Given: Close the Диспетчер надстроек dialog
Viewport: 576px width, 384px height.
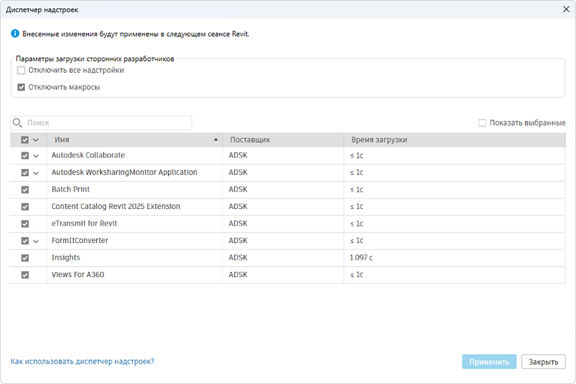Looking at the screenshot, I should tap(566, 9).
